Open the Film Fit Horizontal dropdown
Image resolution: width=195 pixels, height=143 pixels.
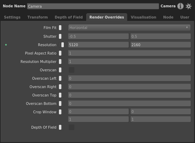coord(129,28)
